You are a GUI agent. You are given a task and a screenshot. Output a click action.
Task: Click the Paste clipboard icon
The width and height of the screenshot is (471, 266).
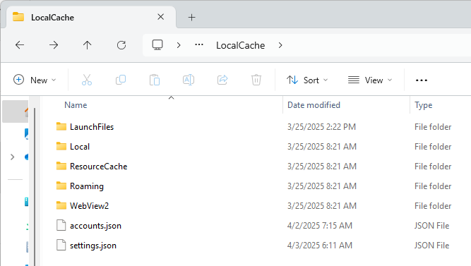coord(155,80)
